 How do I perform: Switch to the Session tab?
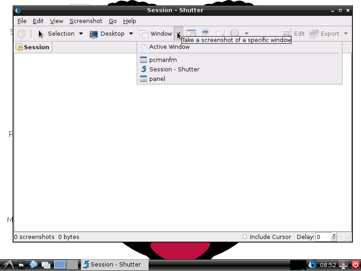click(33, 47)
